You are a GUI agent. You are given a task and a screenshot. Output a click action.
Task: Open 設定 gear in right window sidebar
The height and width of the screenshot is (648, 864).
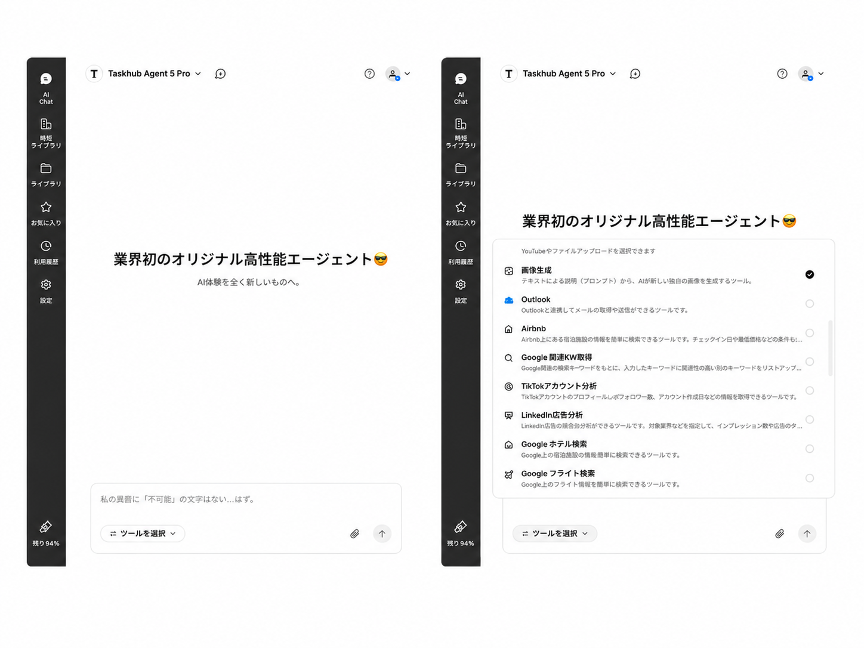click(461, 291)
